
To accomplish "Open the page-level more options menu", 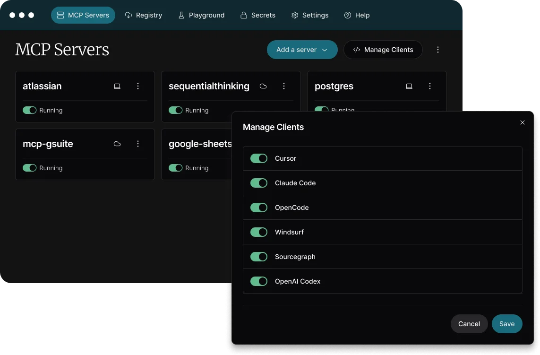I will click(x=438, y=50).
